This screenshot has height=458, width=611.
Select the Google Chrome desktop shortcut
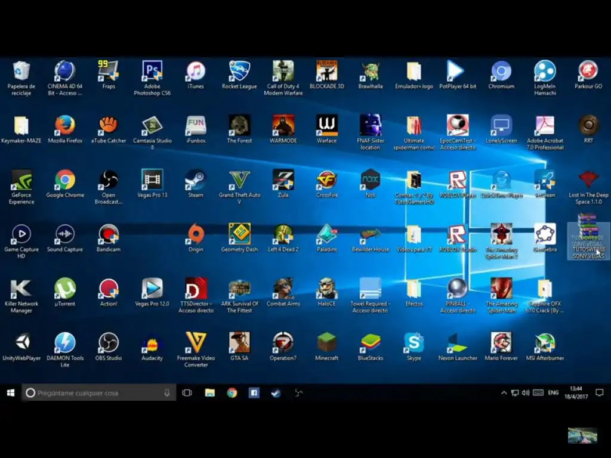point(65,180)
